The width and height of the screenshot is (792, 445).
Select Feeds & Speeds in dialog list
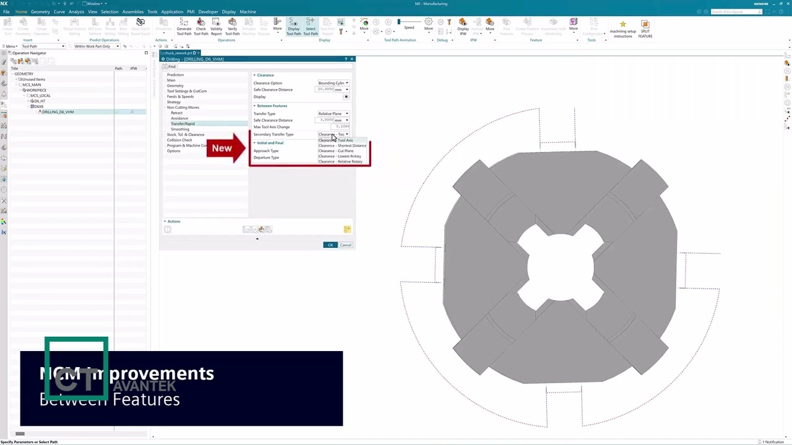click(180, 96)
